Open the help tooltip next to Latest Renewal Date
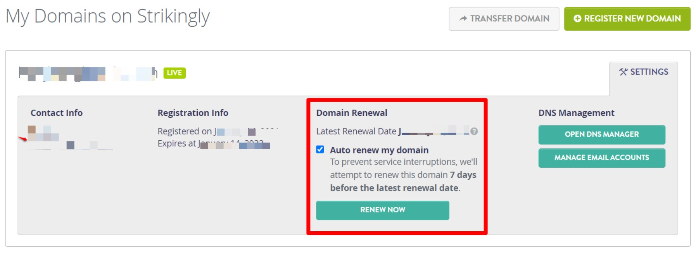This screenshot has height=253, width=696. pos(475,132)
